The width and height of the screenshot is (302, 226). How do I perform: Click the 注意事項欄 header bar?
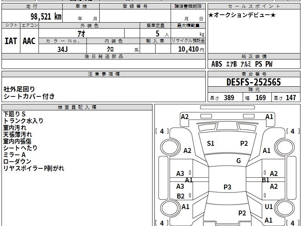(103, 74)
